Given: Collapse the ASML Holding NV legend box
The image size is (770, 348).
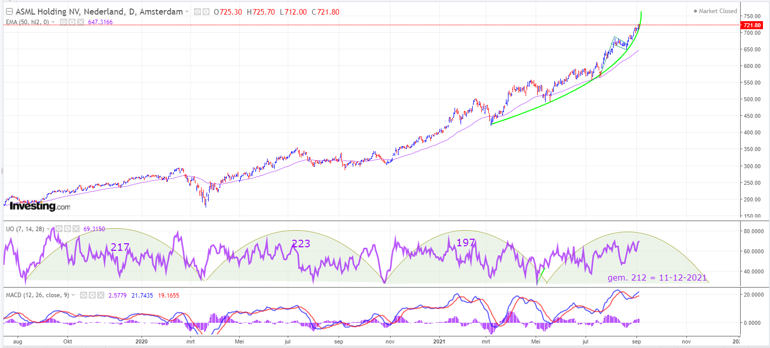Looking at the screenshot, I should (9, 12).
